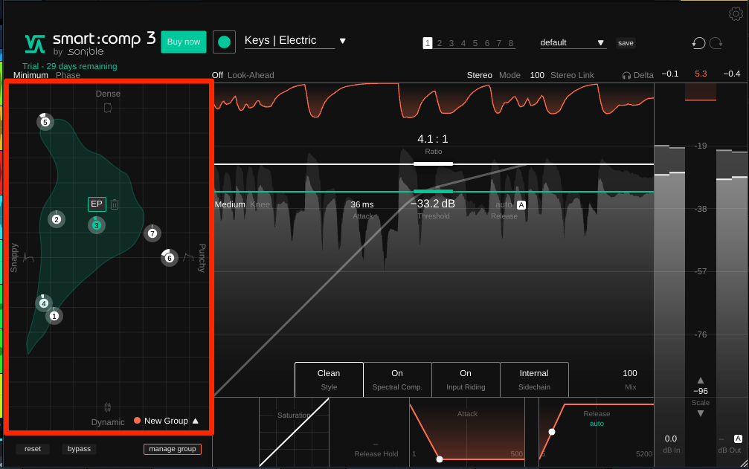Click the white ratio slider handle
The width and height of the screenshot is (749, 469).
pyautogui.click(x=433, y=164)
